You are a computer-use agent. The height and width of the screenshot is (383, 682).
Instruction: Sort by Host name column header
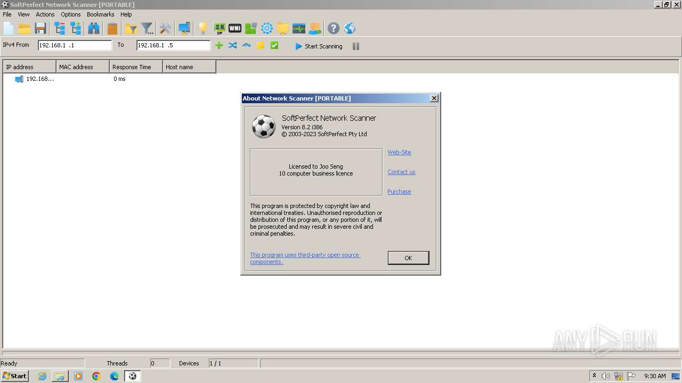pyautogui.click(x=189, y=67)
